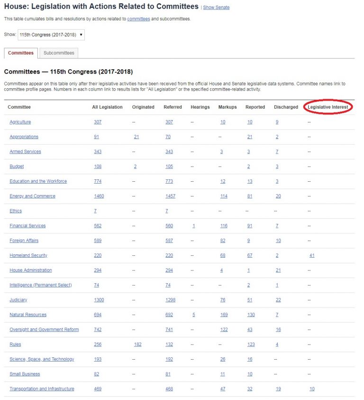
Task: View Natural Resources' 5 Hearings
Action: pyautogui.click(x=194, y=315)
